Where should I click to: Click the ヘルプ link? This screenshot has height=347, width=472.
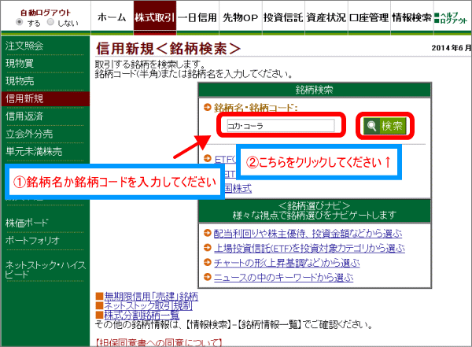(x=450, y=14)
